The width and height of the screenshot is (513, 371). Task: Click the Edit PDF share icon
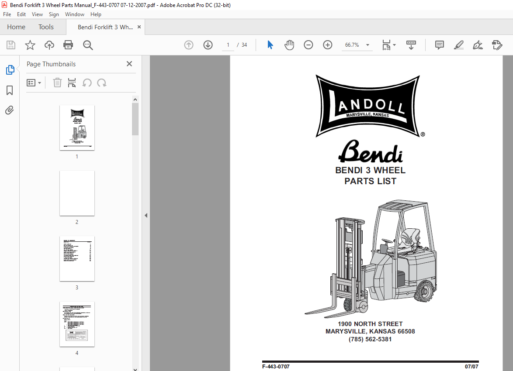497,45
